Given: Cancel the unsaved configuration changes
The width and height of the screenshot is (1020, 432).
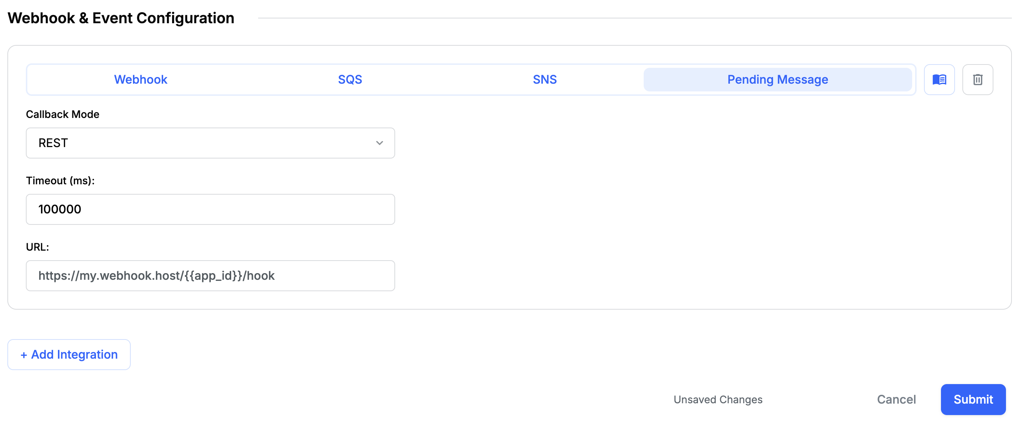Looking at the screenshot, I should (x=896, y=399).
